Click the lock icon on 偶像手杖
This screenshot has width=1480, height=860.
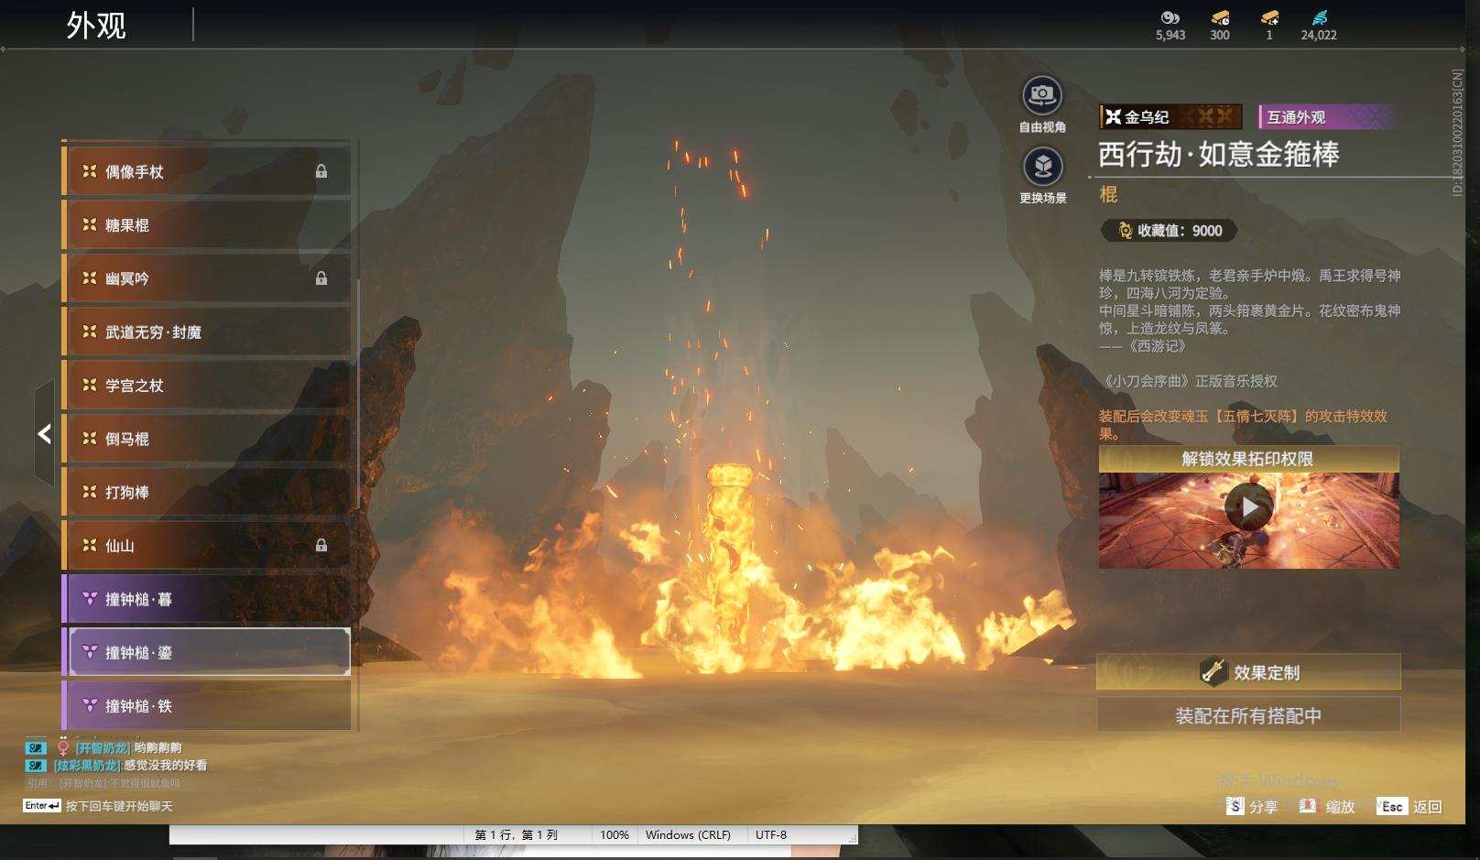point(321,171)
